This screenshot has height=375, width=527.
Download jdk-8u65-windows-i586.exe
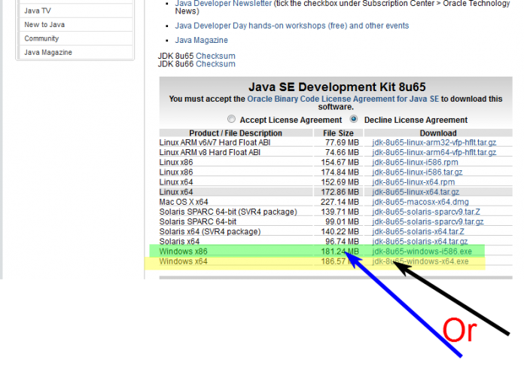pyautogui.click(x=422, y=252)
